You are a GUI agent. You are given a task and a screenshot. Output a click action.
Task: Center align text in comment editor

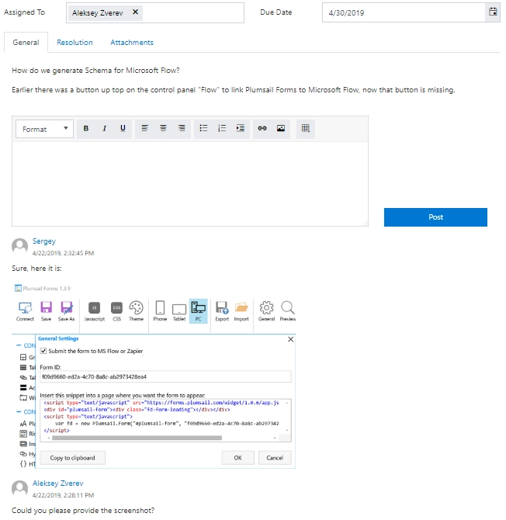pos(163,129)
